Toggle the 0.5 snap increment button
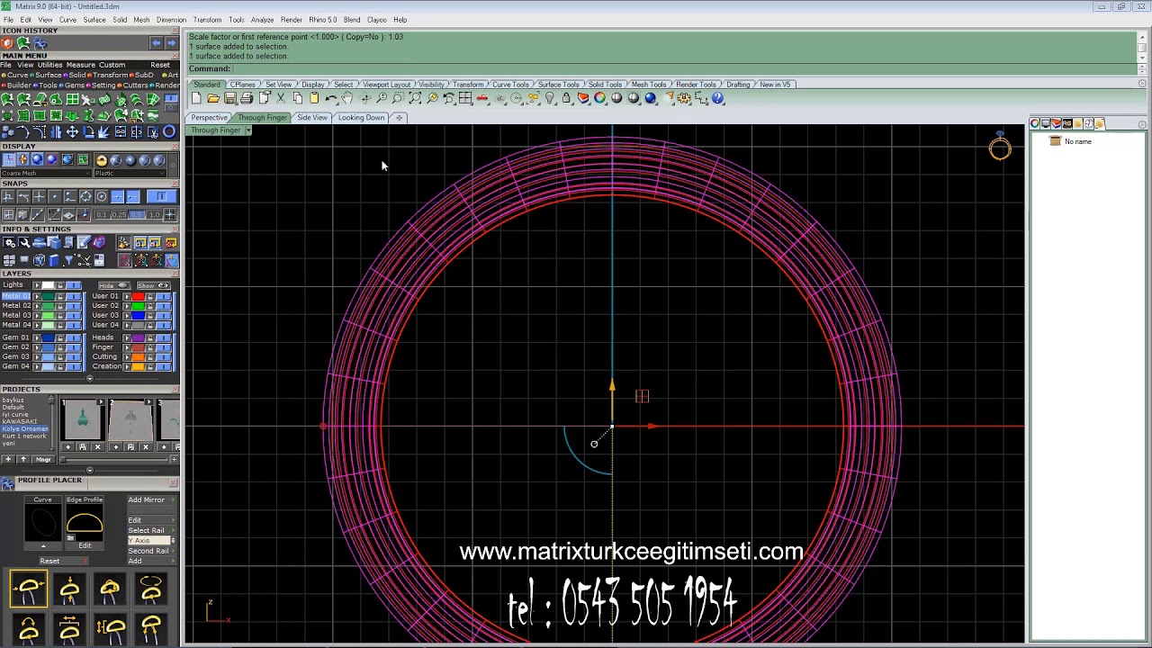Viewport: 1152px width, 648px height. 137,215
